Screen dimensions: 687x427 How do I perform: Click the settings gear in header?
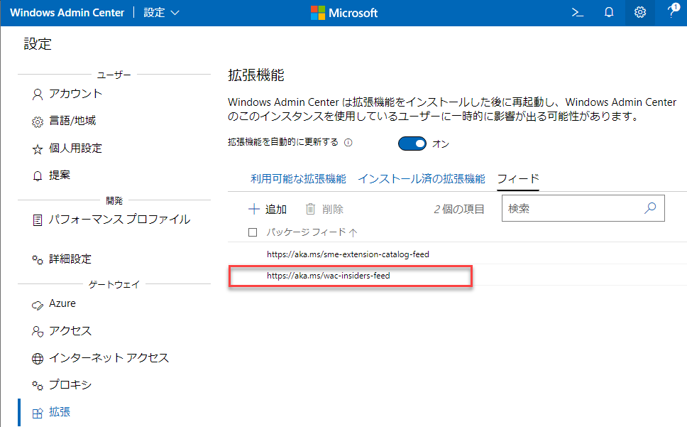(x=640, y=12)
